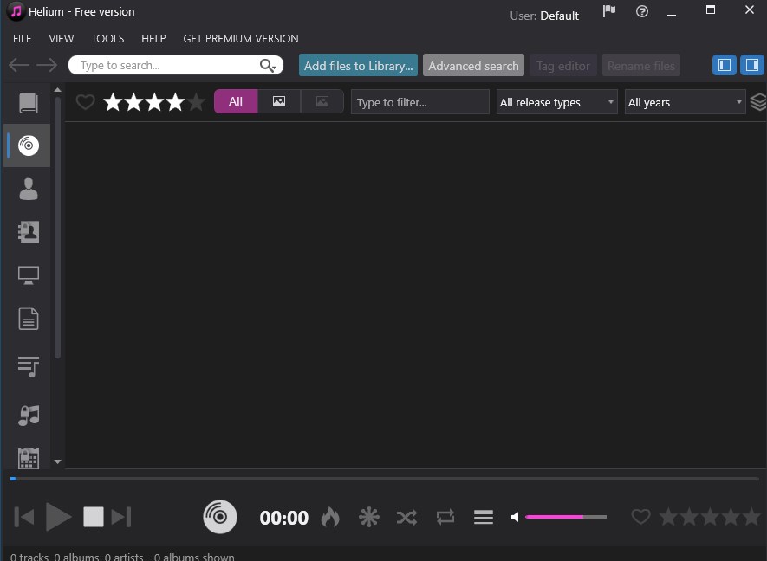767x561 pixels.
Task: Open the playlists icon in sidebar
Action: pyautogui.click(x=29, y=366)
